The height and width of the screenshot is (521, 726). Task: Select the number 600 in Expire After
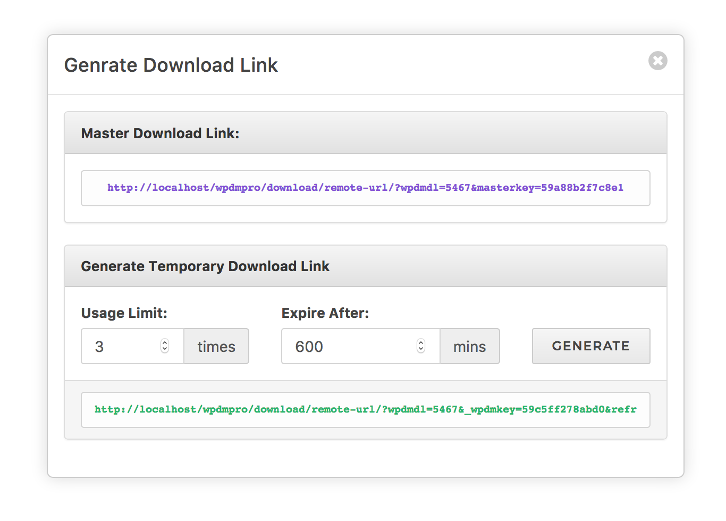309,346
